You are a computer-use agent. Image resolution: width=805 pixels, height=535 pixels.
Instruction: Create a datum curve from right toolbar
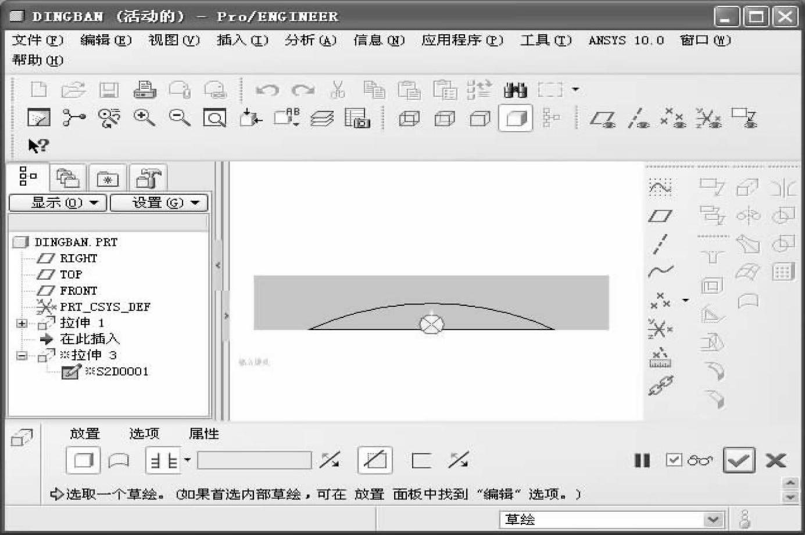[661, 271]
